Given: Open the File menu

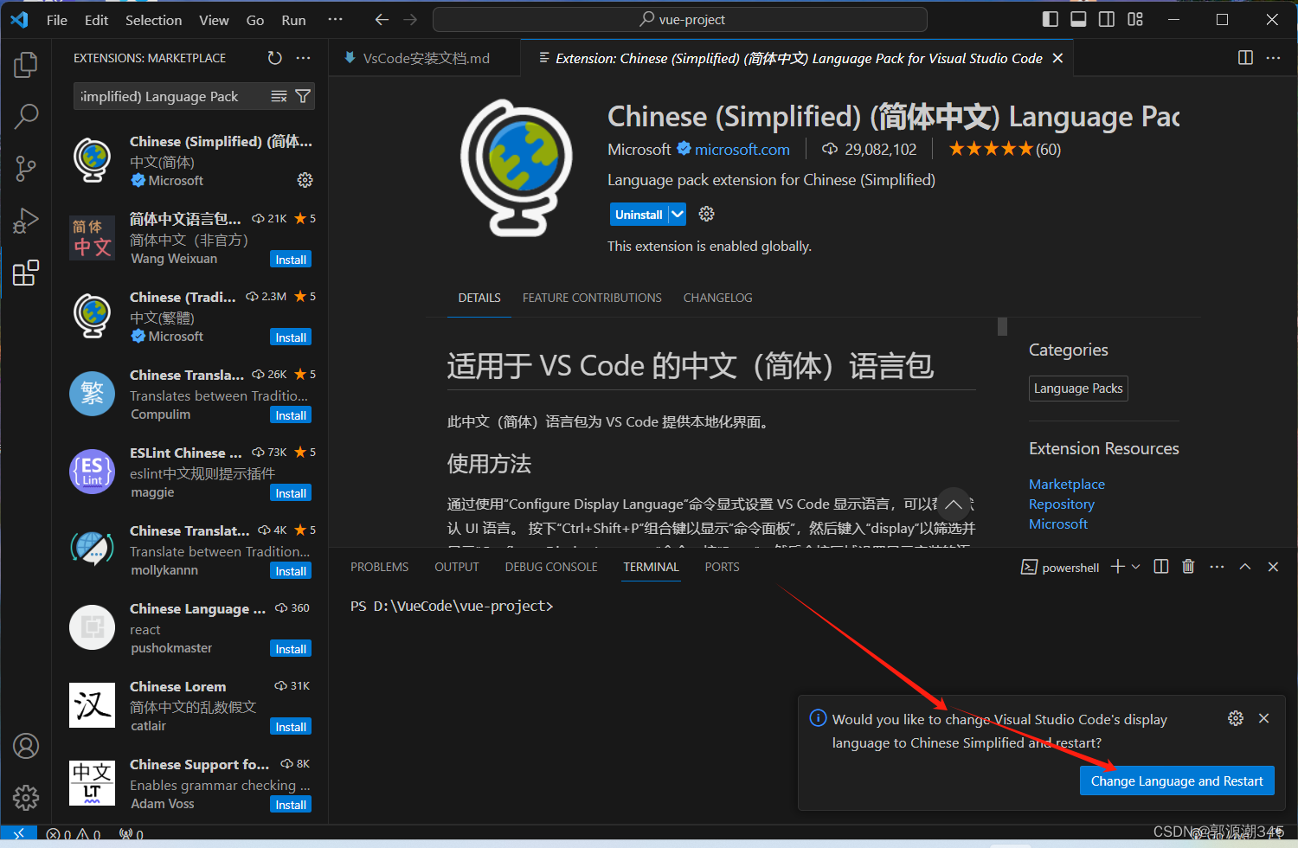Looking at the screenshot, I should 57,20.
